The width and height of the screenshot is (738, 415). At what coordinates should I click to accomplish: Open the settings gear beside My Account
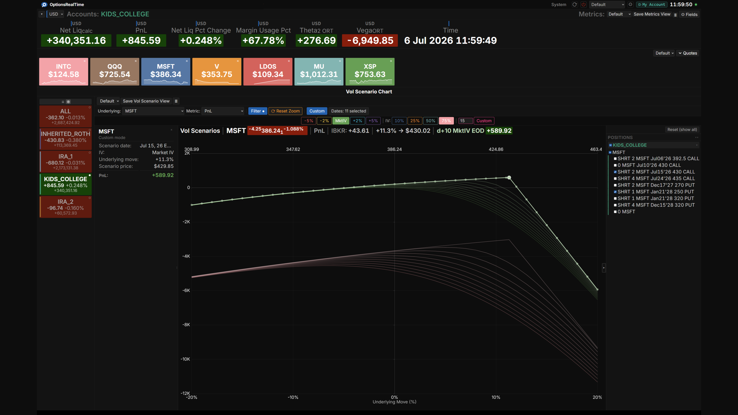coord(630,5)
